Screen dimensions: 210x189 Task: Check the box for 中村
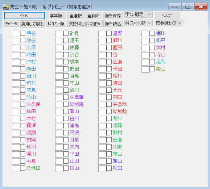click(22, 62)
